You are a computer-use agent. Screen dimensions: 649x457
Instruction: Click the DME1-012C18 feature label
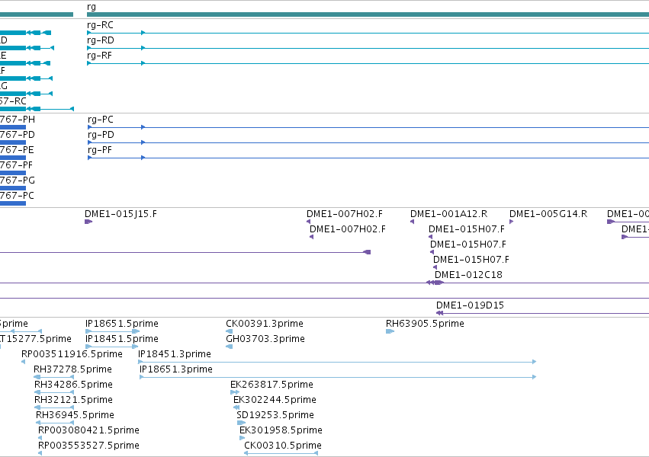click(468, 275)
